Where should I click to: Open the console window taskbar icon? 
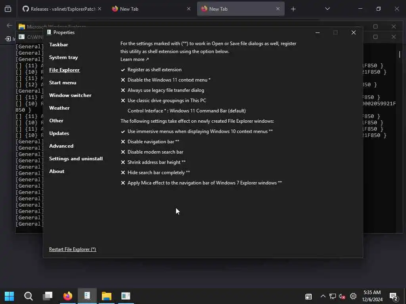pyautogui.click(x=126, y=296)
